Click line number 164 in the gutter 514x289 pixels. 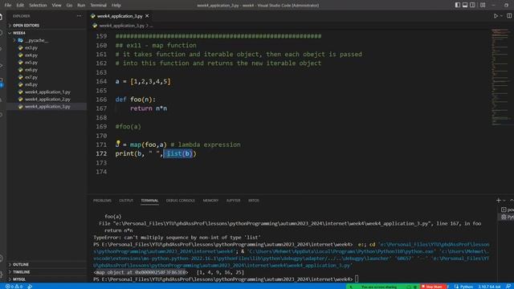click(x=101, y=81)
